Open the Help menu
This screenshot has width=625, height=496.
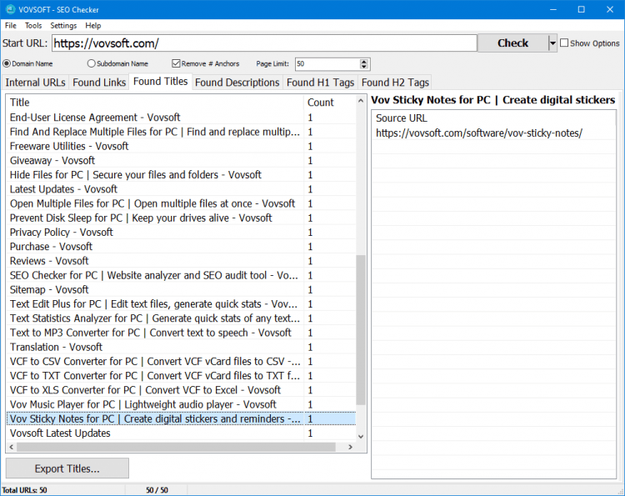tap(92, 26)
